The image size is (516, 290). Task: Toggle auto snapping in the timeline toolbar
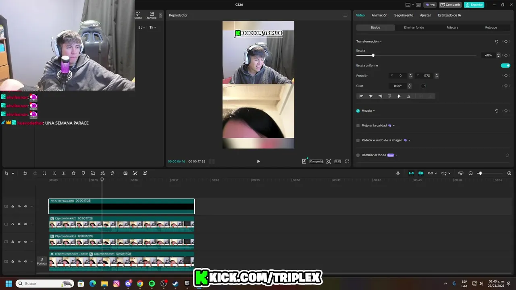[421, 173]
